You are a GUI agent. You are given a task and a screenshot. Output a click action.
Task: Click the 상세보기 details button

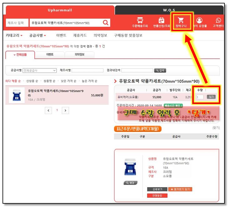click(157, 189)
